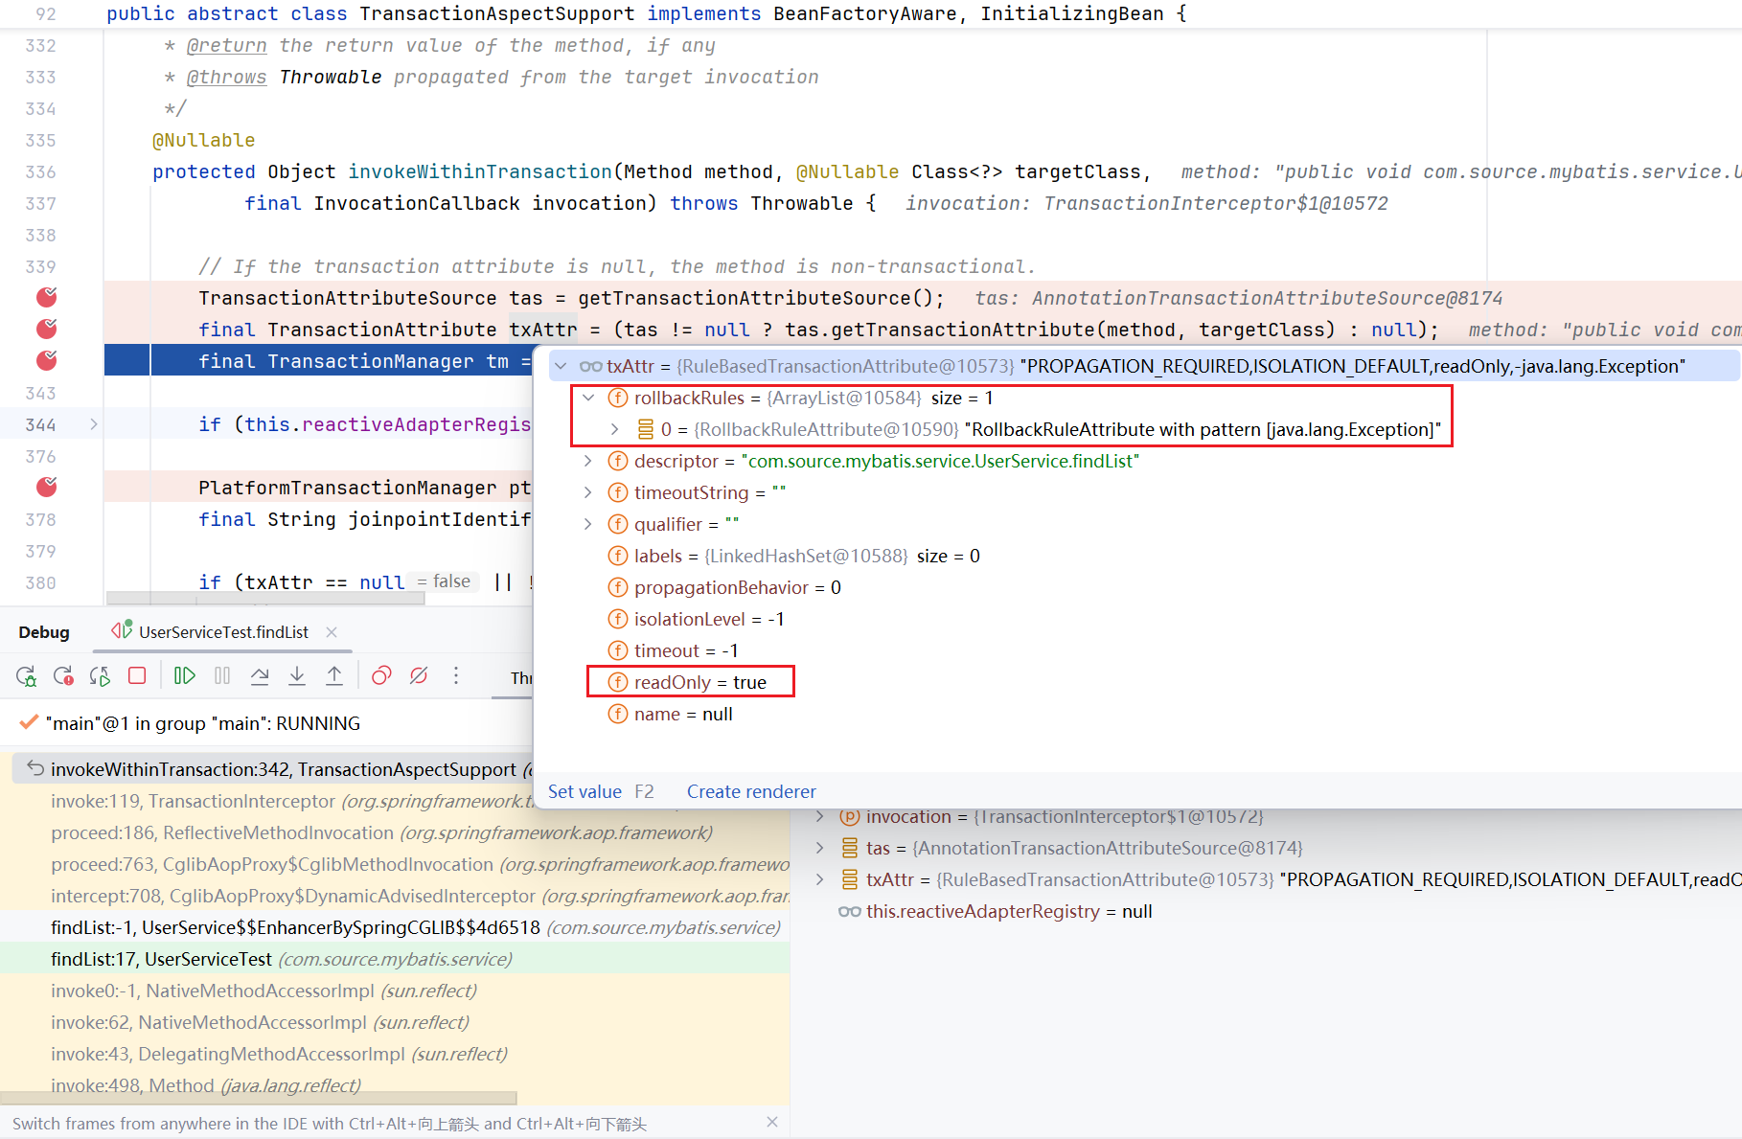1742x1139 pixels.
Task: Step over the current line
Action: (x=260, y=676)
